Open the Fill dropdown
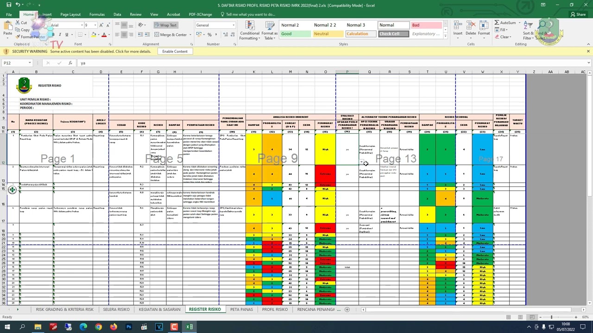Viewport: 593px width, 333px height. coord(501,30)
